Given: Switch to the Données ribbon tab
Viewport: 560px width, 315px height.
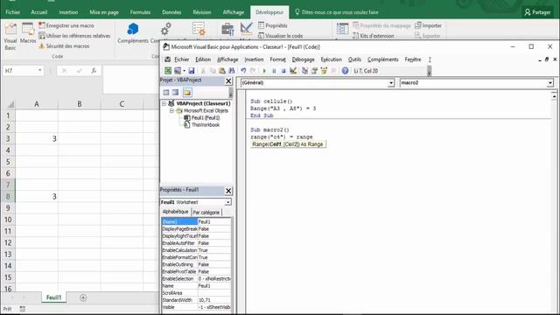Looking at the screenshot, I should click(x=171, y=12).
